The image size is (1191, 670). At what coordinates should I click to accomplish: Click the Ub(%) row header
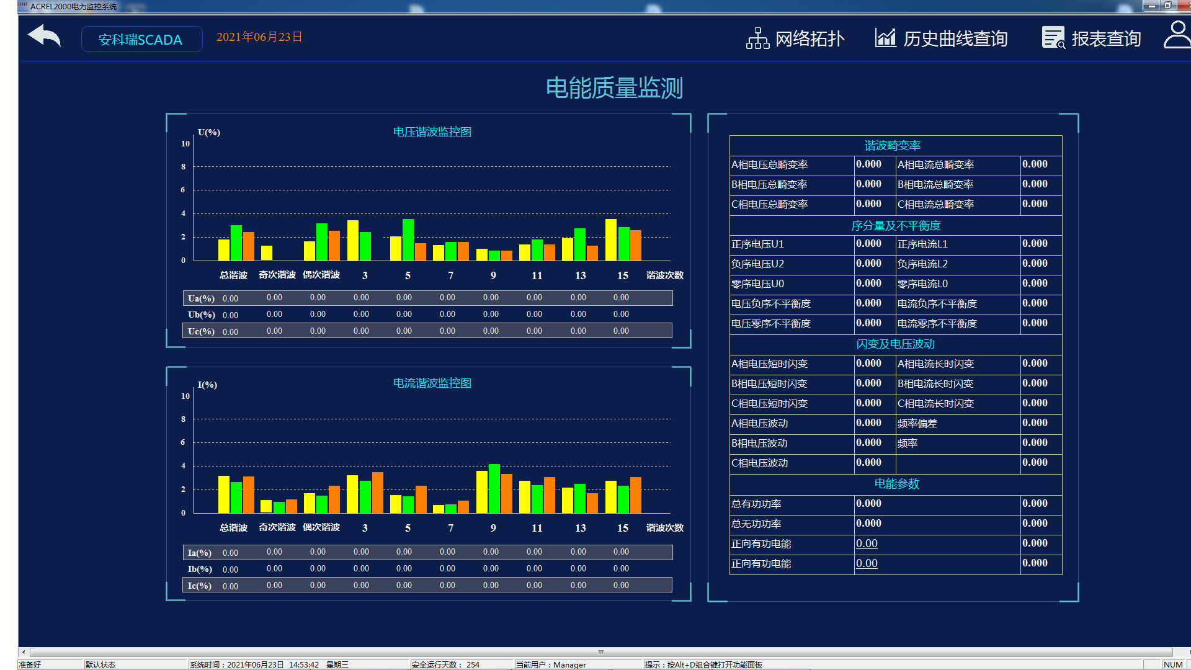click(x=201, y=315)
